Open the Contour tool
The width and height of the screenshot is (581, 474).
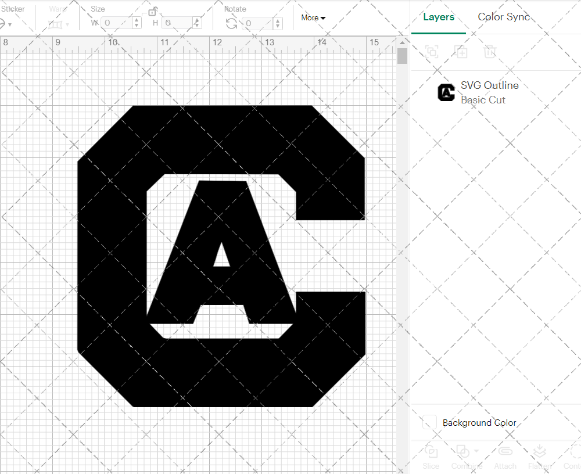[x=574, y=457]
